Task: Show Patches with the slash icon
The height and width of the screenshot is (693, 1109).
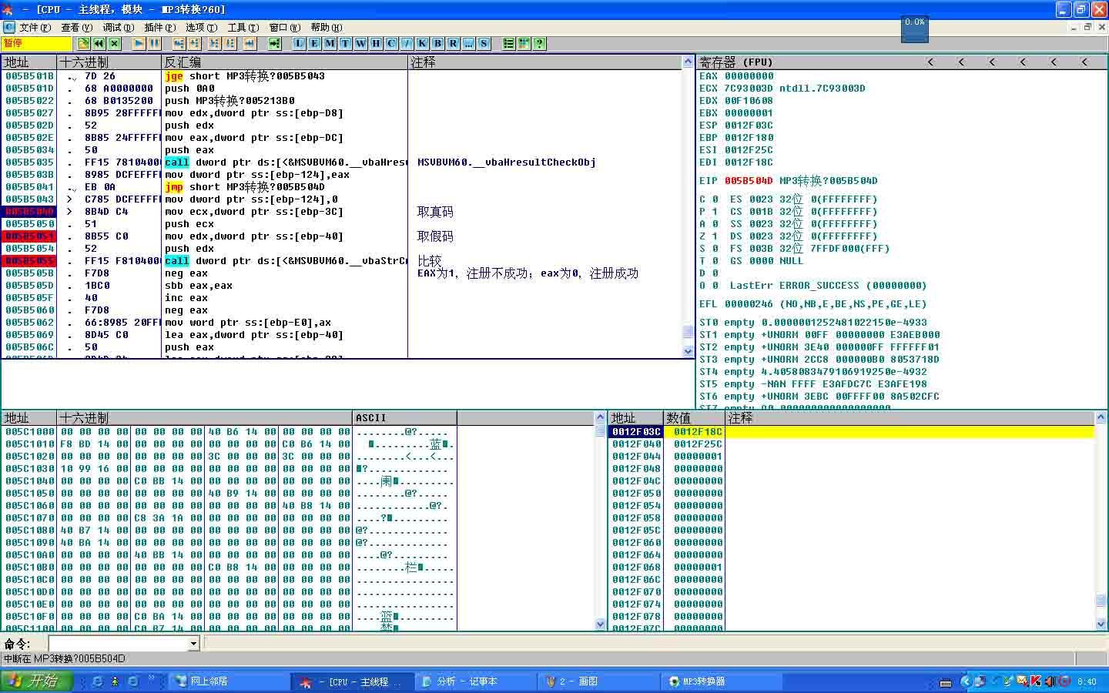Action: point(407,44)
